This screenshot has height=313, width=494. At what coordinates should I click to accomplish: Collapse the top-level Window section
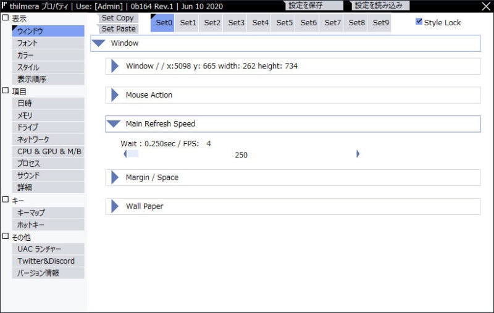point(285,43)
